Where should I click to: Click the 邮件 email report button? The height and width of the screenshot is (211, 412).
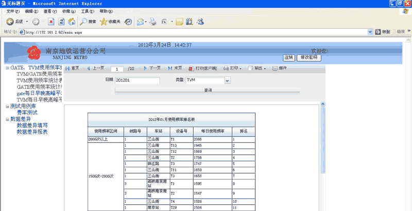(279, 69)
